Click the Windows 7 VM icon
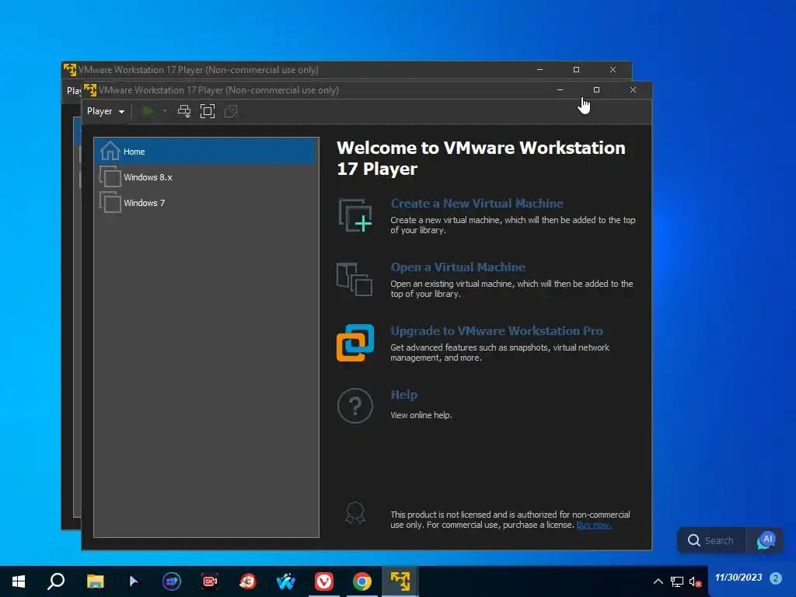Image resolution: width=796 pixels, height=597 pixels. tap(110, 202)
